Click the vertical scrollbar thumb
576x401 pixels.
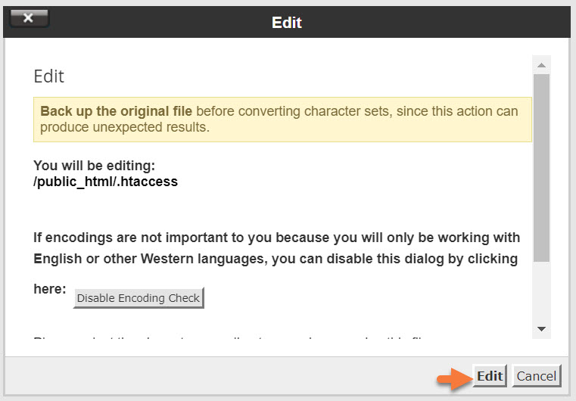(x=542, y=166)
